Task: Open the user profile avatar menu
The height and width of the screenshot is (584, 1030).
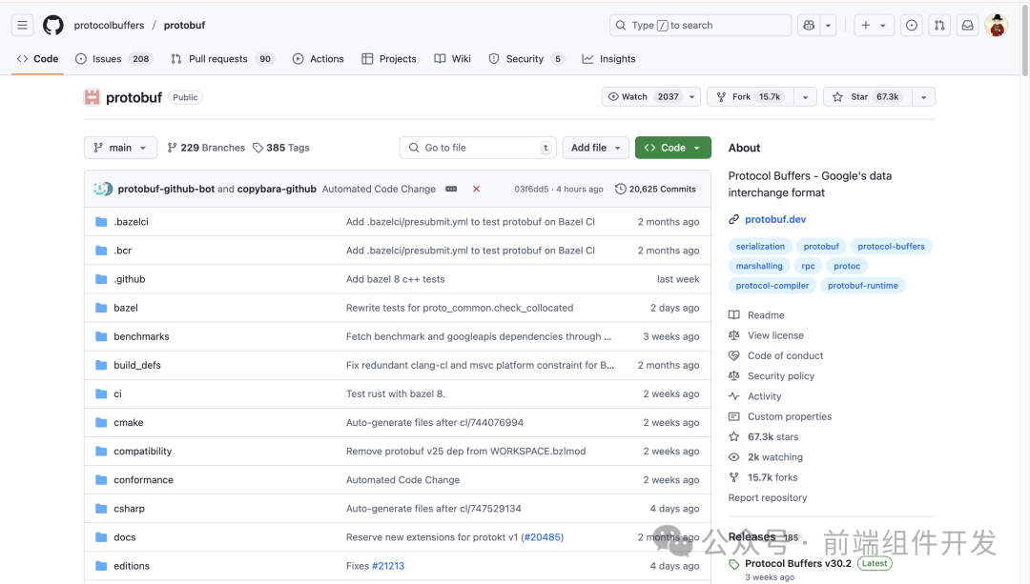Action: [997, 25]
